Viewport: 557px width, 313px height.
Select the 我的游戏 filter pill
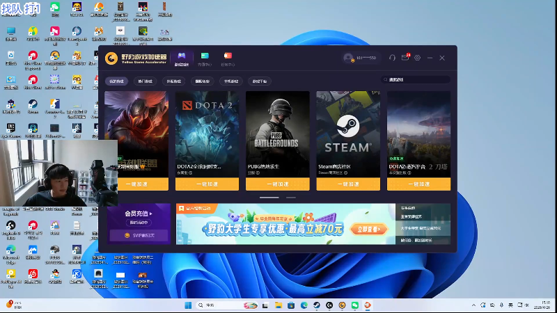click(x=116, y=81)
